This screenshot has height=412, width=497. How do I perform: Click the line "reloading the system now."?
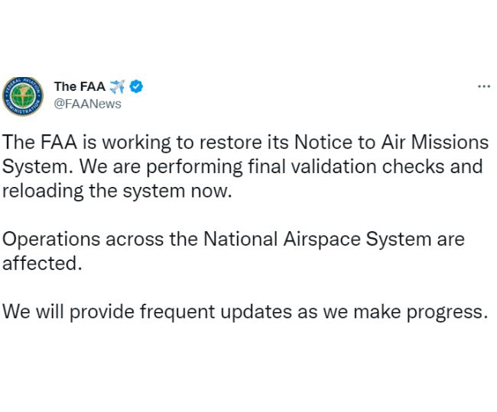(117, 192)
